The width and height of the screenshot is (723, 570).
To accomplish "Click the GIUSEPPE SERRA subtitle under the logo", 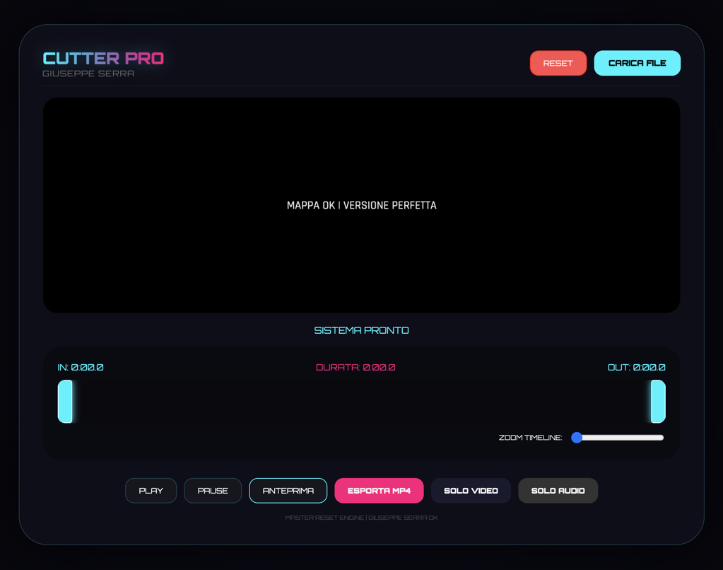I will (x=88, y=74).
